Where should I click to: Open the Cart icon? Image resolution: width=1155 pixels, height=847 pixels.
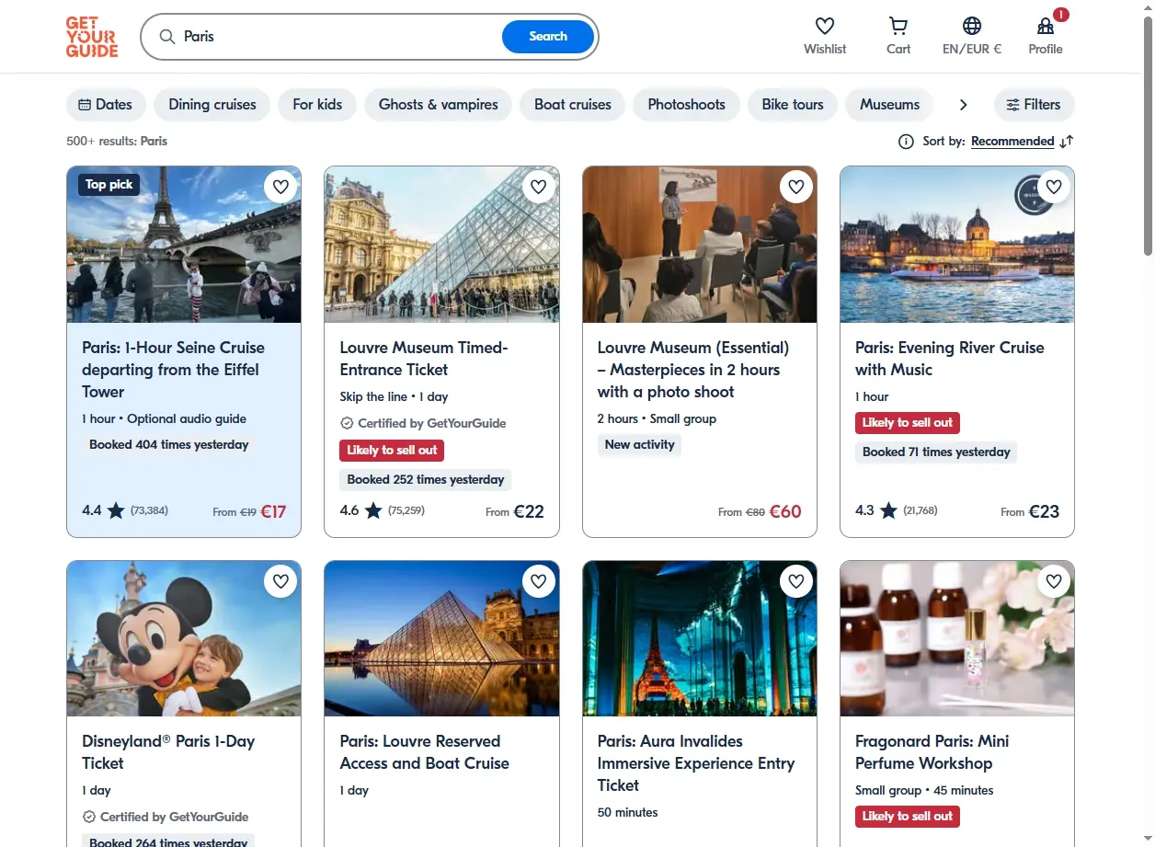[898, 26]
